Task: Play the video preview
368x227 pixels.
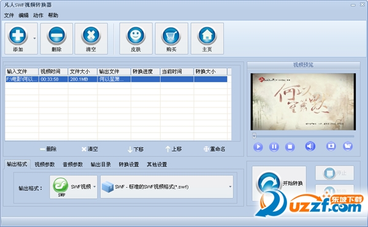Action: (x=258, y=147)
